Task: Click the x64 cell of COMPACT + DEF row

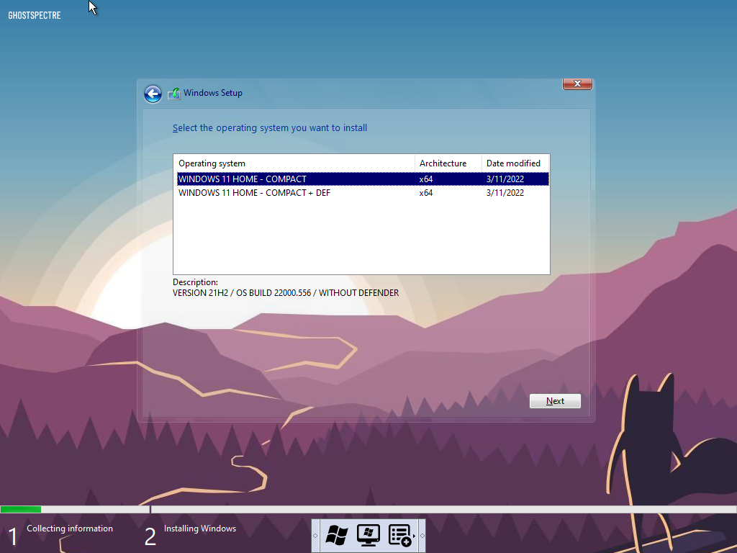Action: click(426, 193)
